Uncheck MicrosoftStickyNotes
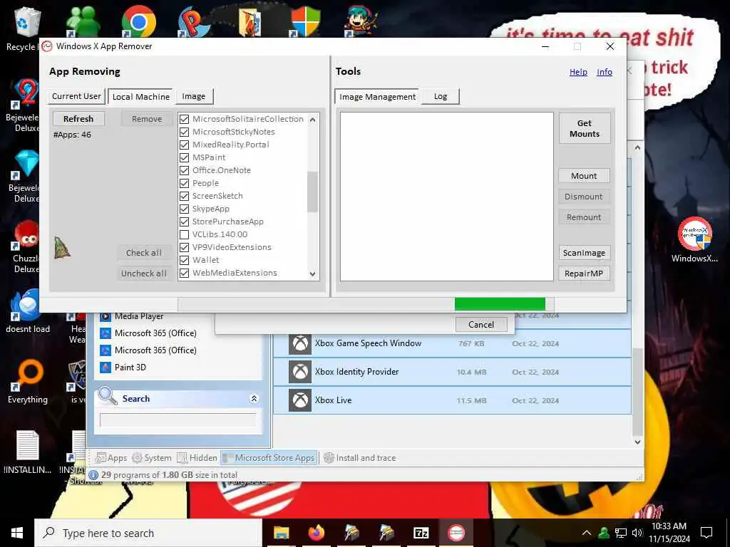The height and width of the screenshot is (547, 730). click(x=185, y=132)
